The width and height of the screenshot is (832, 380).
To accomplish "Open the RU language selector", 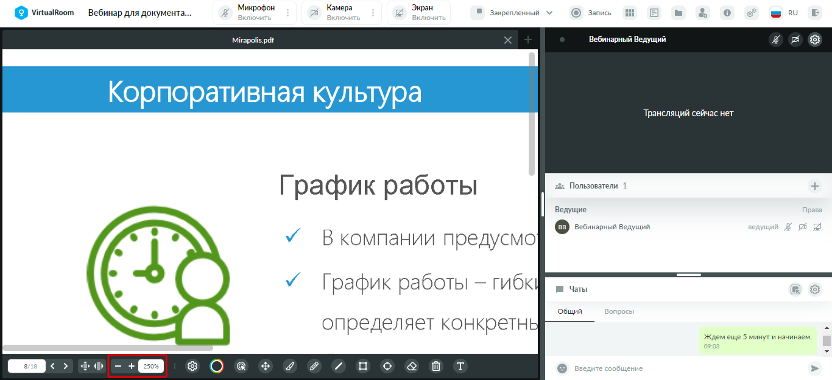I will [784, 13].
